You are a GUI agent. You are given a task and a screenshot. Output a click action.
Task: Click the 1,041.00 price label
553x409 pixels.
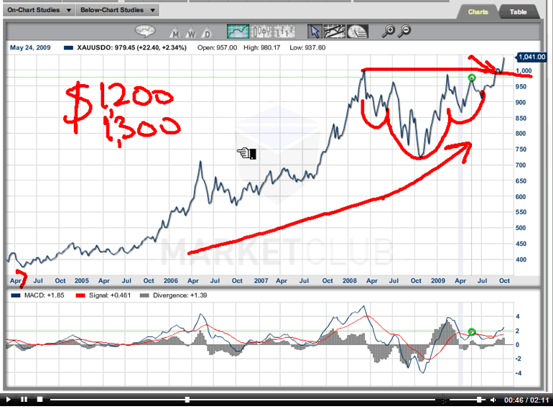pyautogui.click(x=532, y=57)
